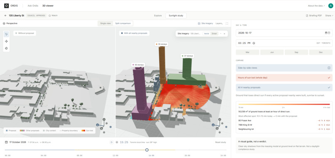Click the calendar icon beside 17 October 2026
The height and width of the screenshot is (158, 335).
(x=6, y=142)
